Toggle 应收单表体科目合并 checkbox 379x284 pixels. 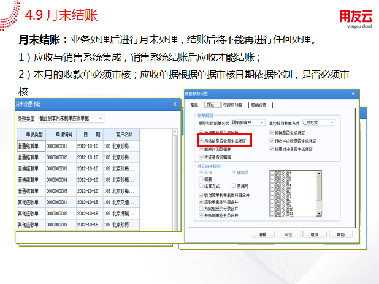[x=201, y=202]
